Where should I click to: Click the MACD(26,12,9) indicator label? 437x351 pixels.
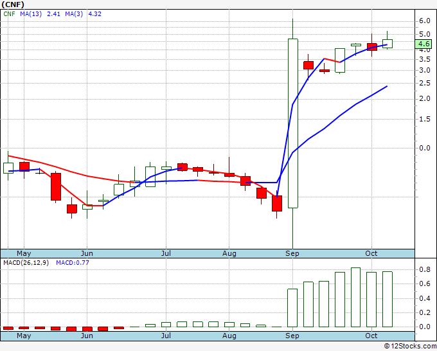[x=26, y=263]
